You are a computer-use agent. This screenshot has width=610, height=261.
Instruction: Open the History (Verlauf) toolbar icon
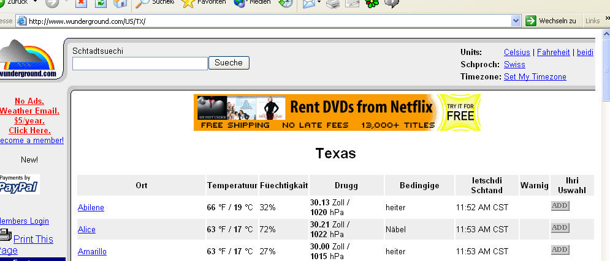(286, 3)
